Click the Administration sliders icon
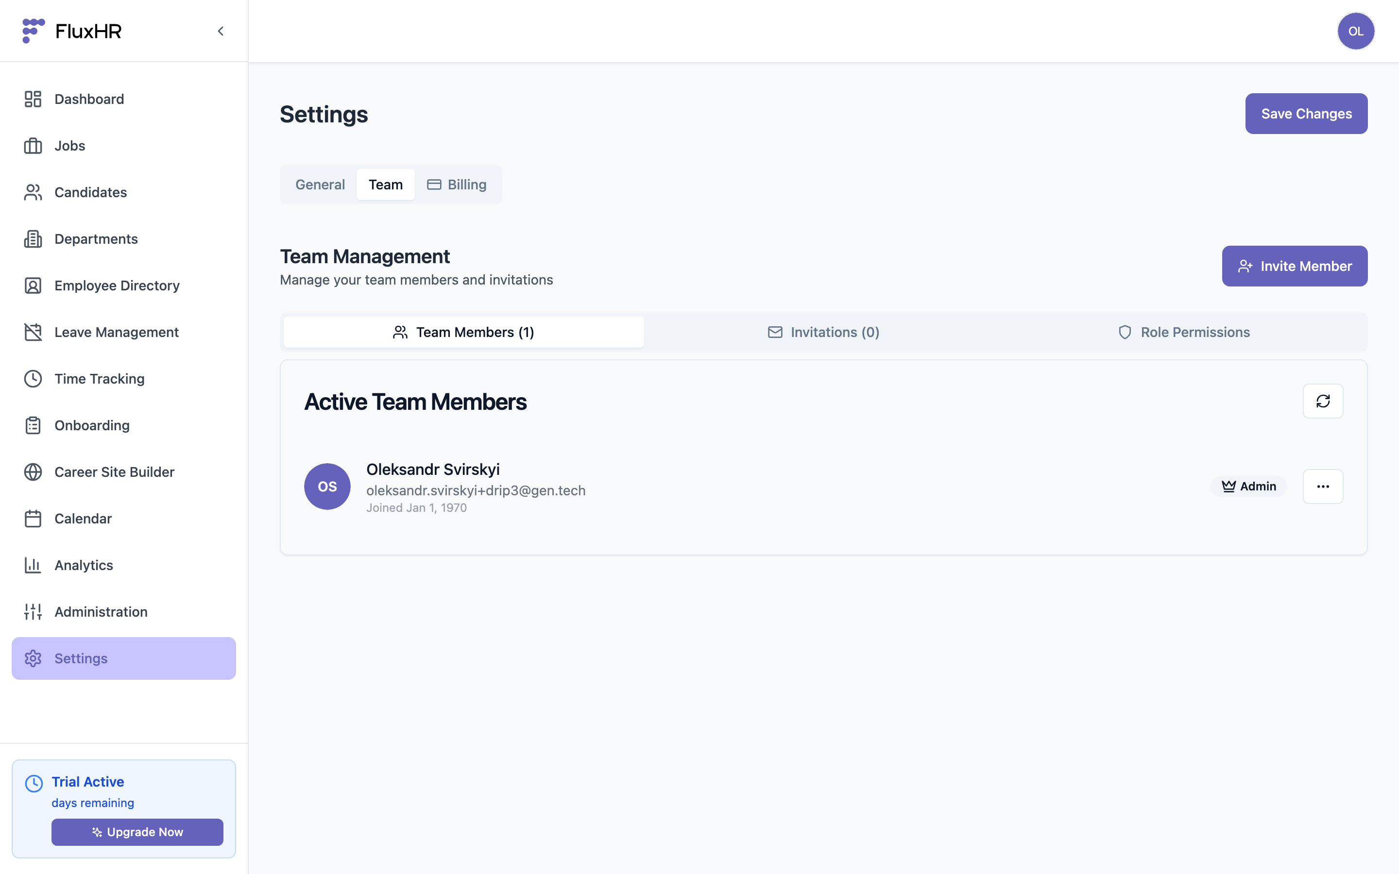Screen dimensions: 1399x874 (x=33, y=612)
